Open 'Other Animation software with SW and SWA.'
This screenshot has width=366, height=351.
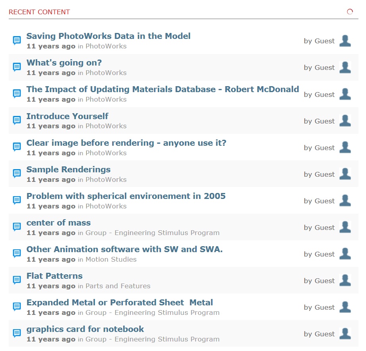124,249
